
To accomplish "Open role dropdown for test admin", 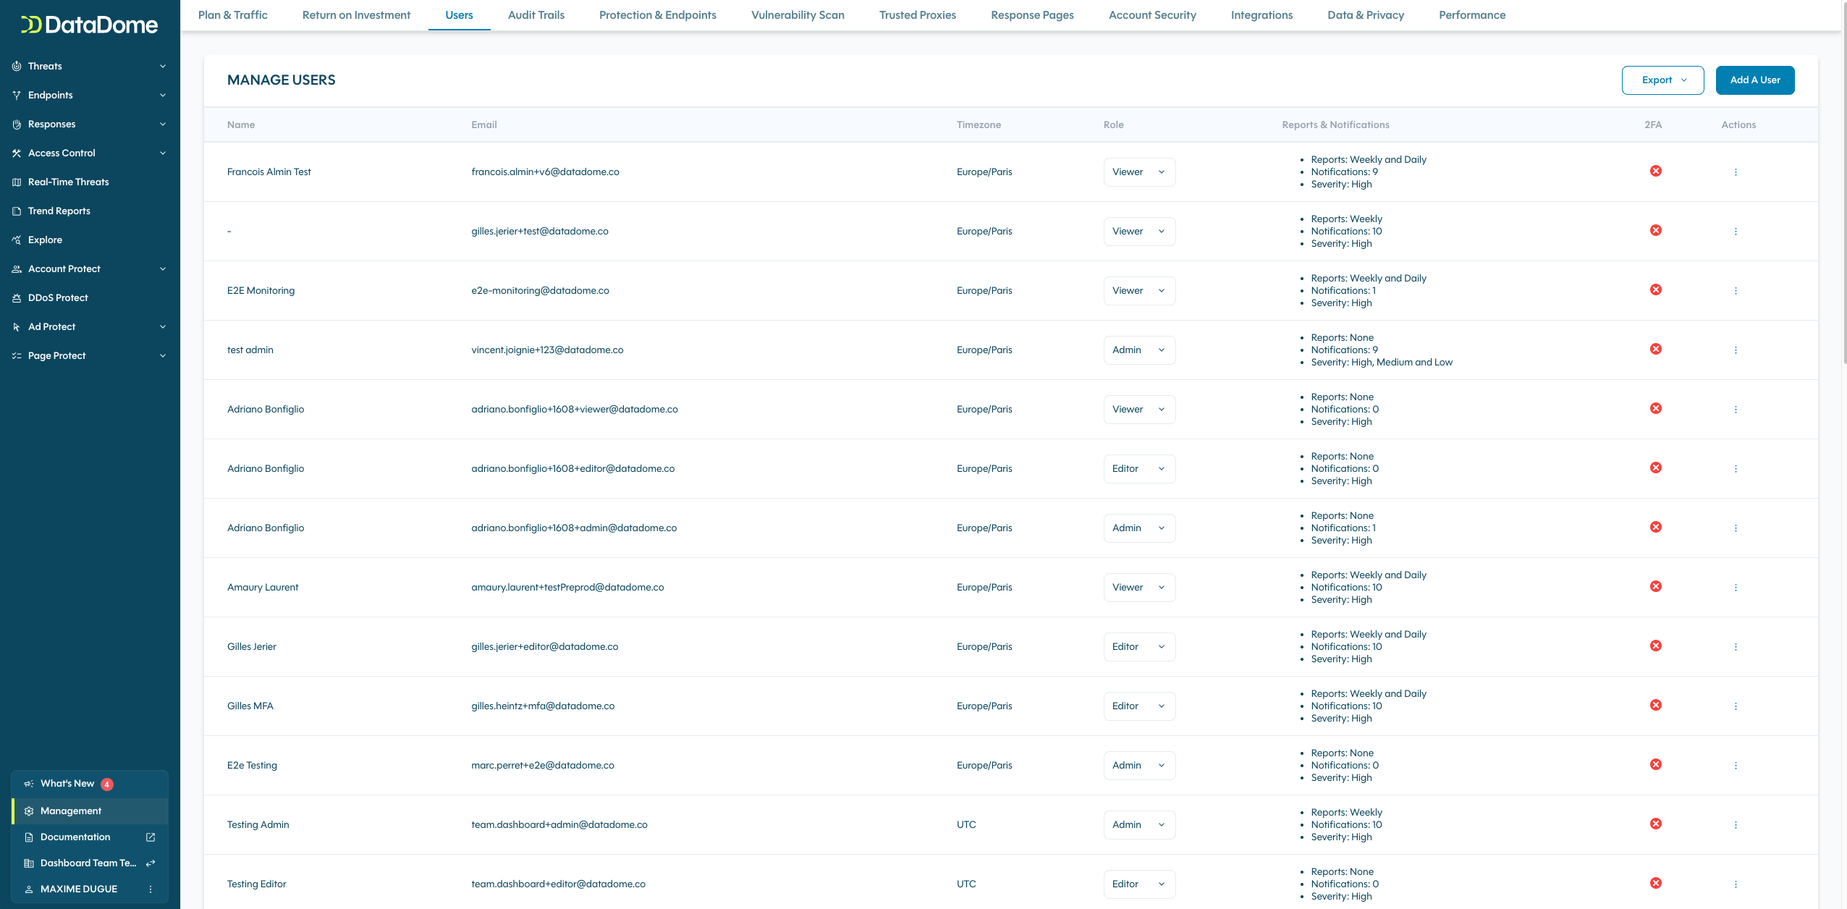I will (1139, 350).
